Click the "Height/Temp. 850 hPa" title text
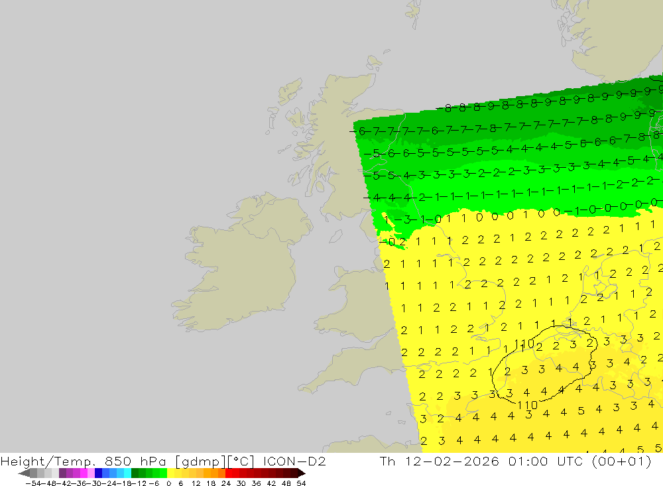This screenshot has width=663, height=486. click(x=83, y=461)
